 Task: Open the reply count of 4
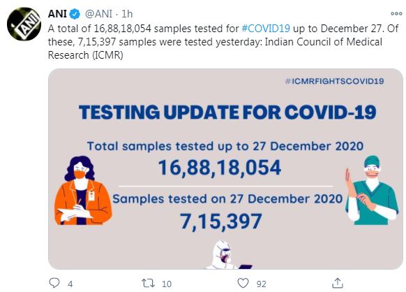click(70, 284)
